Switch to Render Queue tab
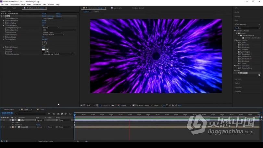Screen dimensions: 263x148 click(9, 110)
